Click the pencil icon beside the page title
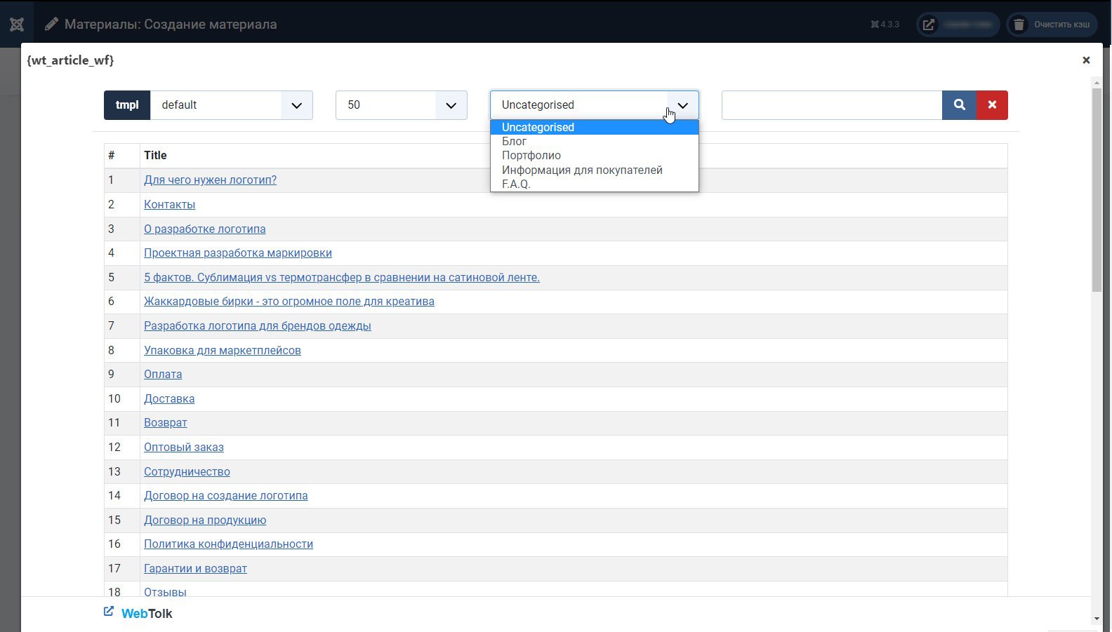Viewport: 1112px width, 632px height. tap(51, 25)
